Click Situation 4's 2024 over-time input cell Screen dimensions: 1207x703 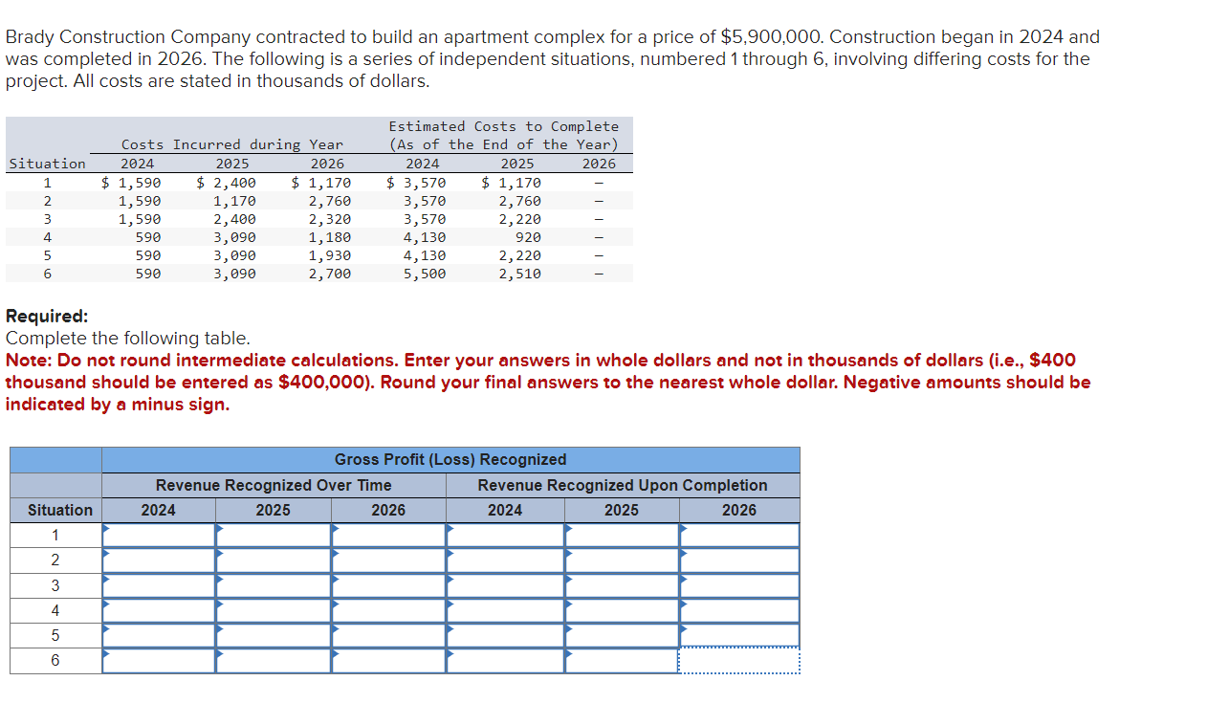(x=158, y=609)
